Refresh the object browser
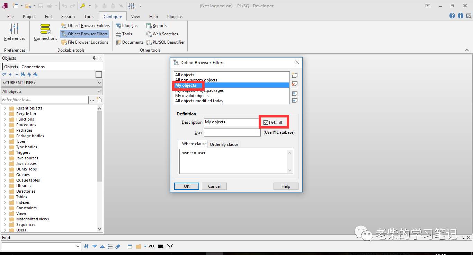473x255 pixels. pyautogui.click(x=4, y=74)
